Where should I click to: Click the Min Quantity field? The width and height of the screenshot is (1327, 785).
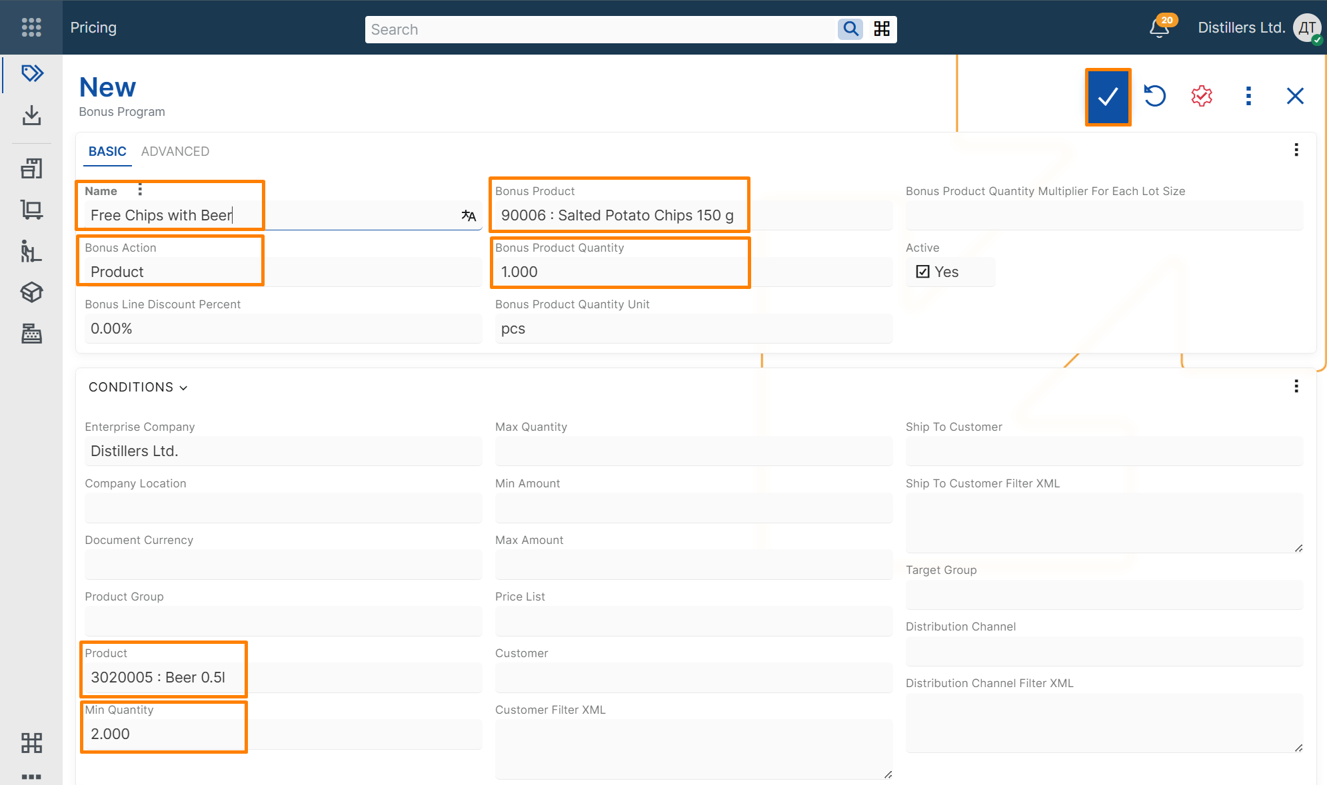pyautogui.click(x=283, y=734)
